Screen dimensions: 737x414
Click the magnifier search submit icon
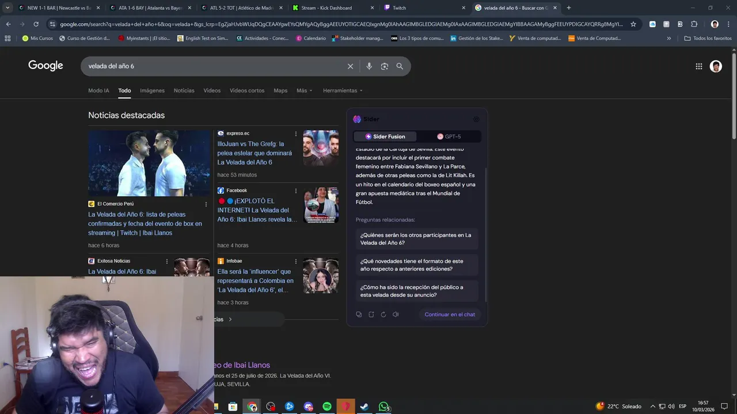click(x=400, y=66)
